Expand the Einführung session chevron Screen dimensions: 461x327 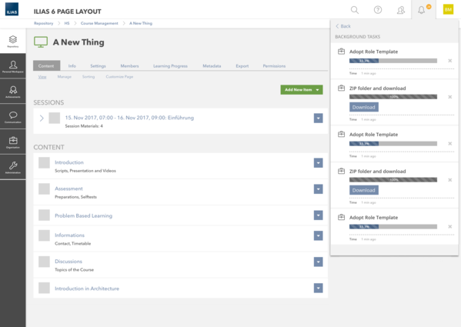coord(42,118)
